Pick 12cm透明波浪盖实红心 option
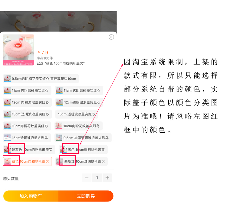 click(79, 102)
